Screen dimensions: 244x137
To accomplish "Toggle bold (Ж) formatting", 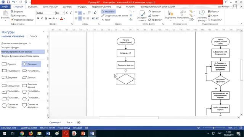I will (x=38, y=19).
